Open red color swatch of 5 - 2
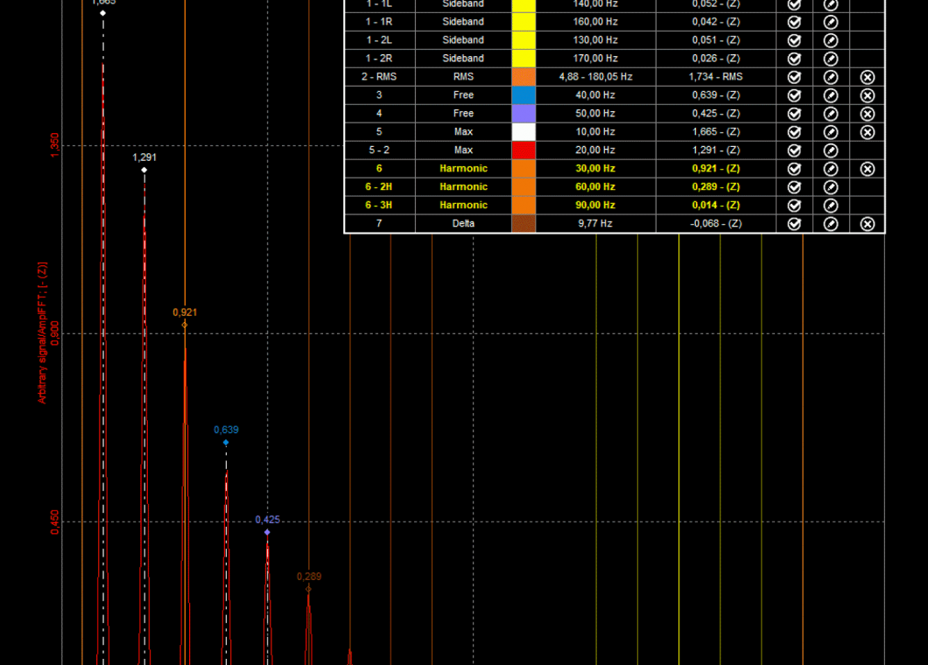This screenshot has width=928, height=665. pyautogui.click(x=524, y=150)
